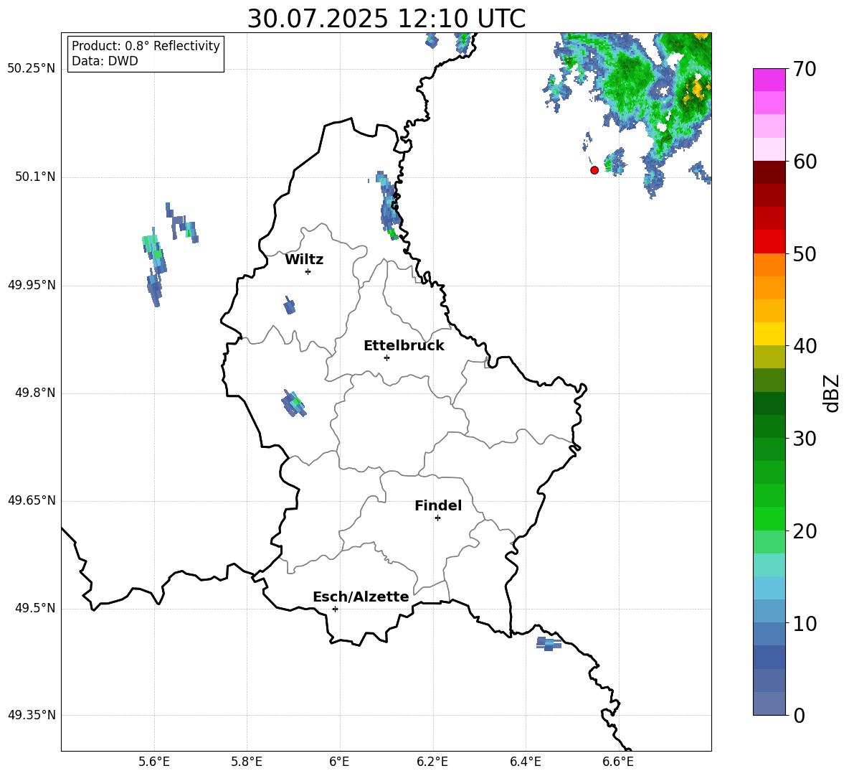Click the colorbar tick label 0
Image resolution: width=849 pixels, height=776 pixels.
pos(799,716)
